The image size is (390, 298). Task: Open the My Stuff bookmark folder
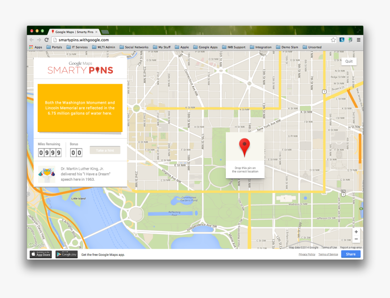(162, 47)
